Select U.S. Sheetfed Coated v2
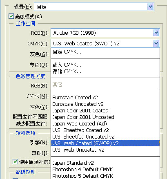Viewport: 167px width, 179px height. pyautogui.click(x=105, y=130)
